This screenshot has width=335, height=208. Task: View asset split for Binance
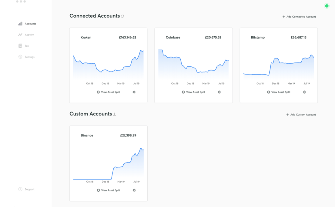coord(108,190)
